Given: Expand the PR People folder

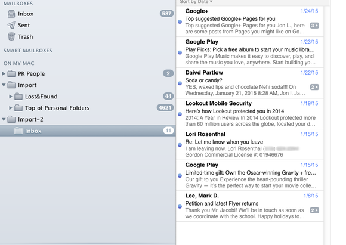Looking at the screenshot, I should (4, 73).
